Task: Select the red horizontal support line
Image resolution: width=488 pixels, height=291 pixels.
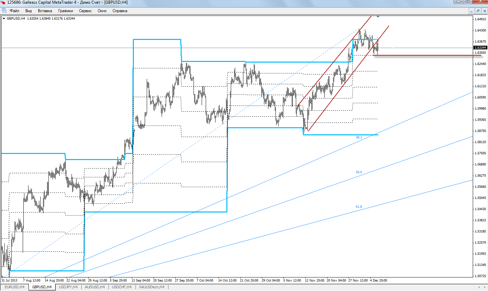Action: point(424,55)
